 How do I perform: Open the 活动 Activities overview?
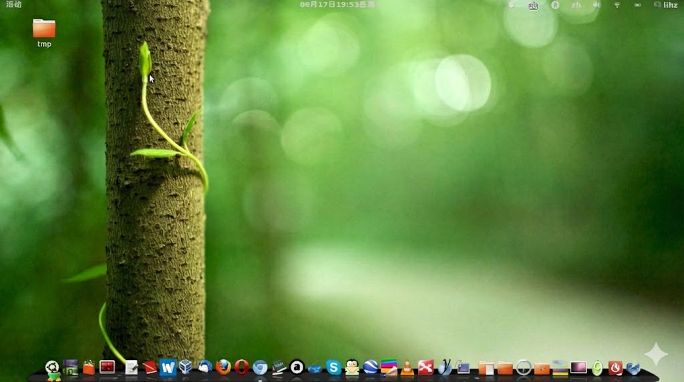(13, 5)
